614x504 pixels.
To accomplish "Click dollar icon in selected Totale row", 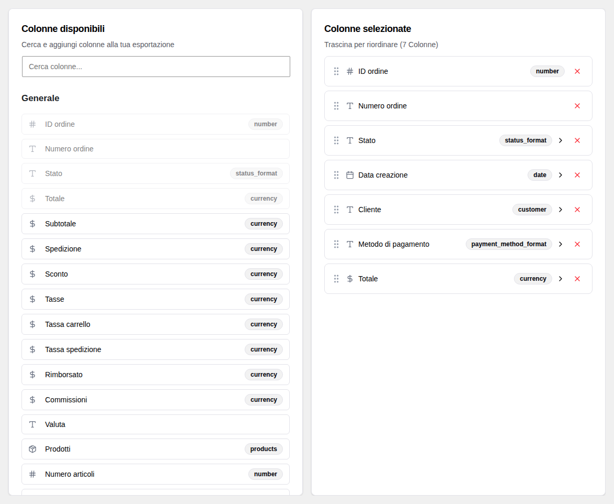I will pyautogui.click(x=349, y=278).
